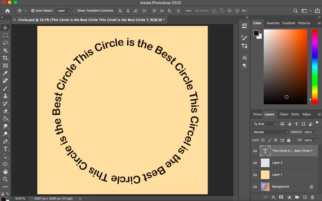Select the History Brush tool
Screen dimensions: 322x201
[5, 103]
